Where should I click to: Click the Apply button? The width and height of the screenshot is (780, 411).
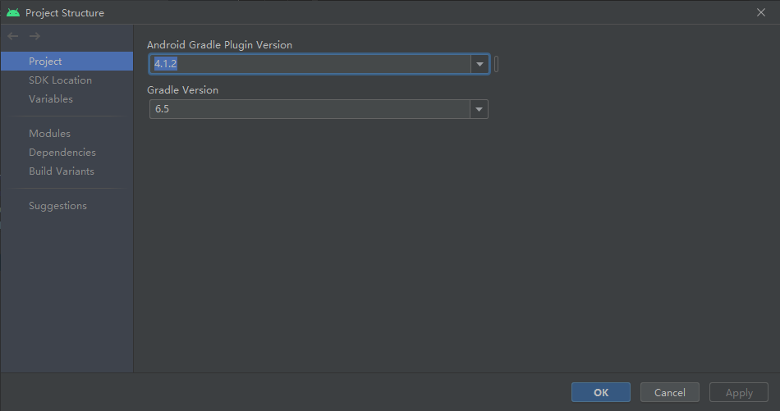click(738, 393)
